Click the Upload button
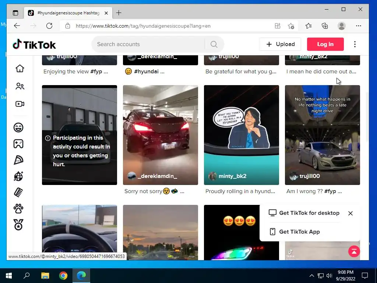377x283 pixels. pyautogui.click(x=280, y=44)
